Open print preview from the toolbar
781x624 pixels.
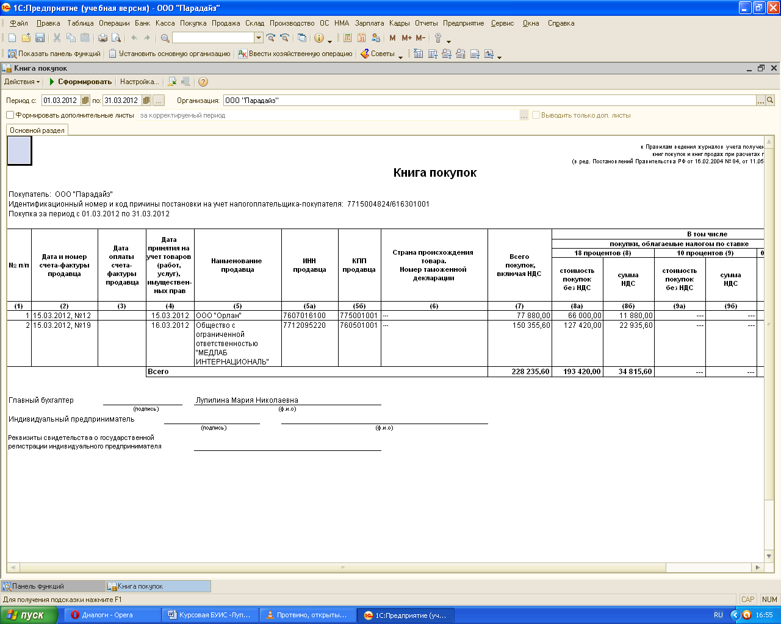(x=116, y=38)
